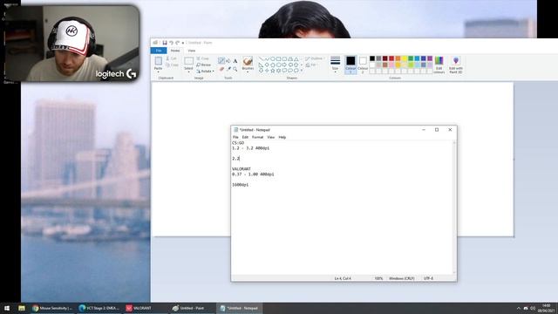Open Notepad Edit menu

[x=245, y=137]
